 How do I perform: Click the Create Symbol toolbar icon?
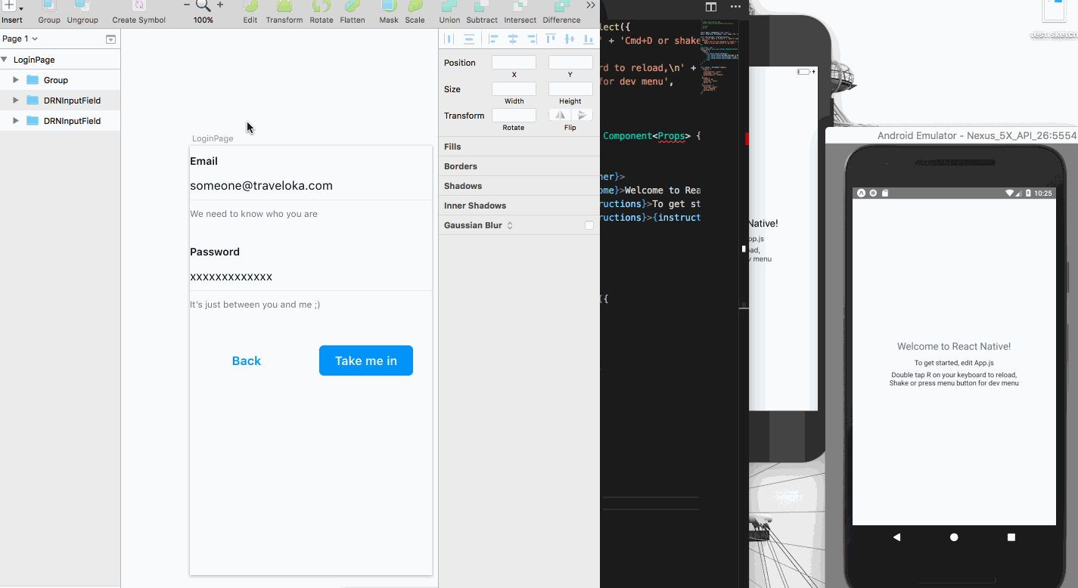pyautogui.click(x=139, y=5)
